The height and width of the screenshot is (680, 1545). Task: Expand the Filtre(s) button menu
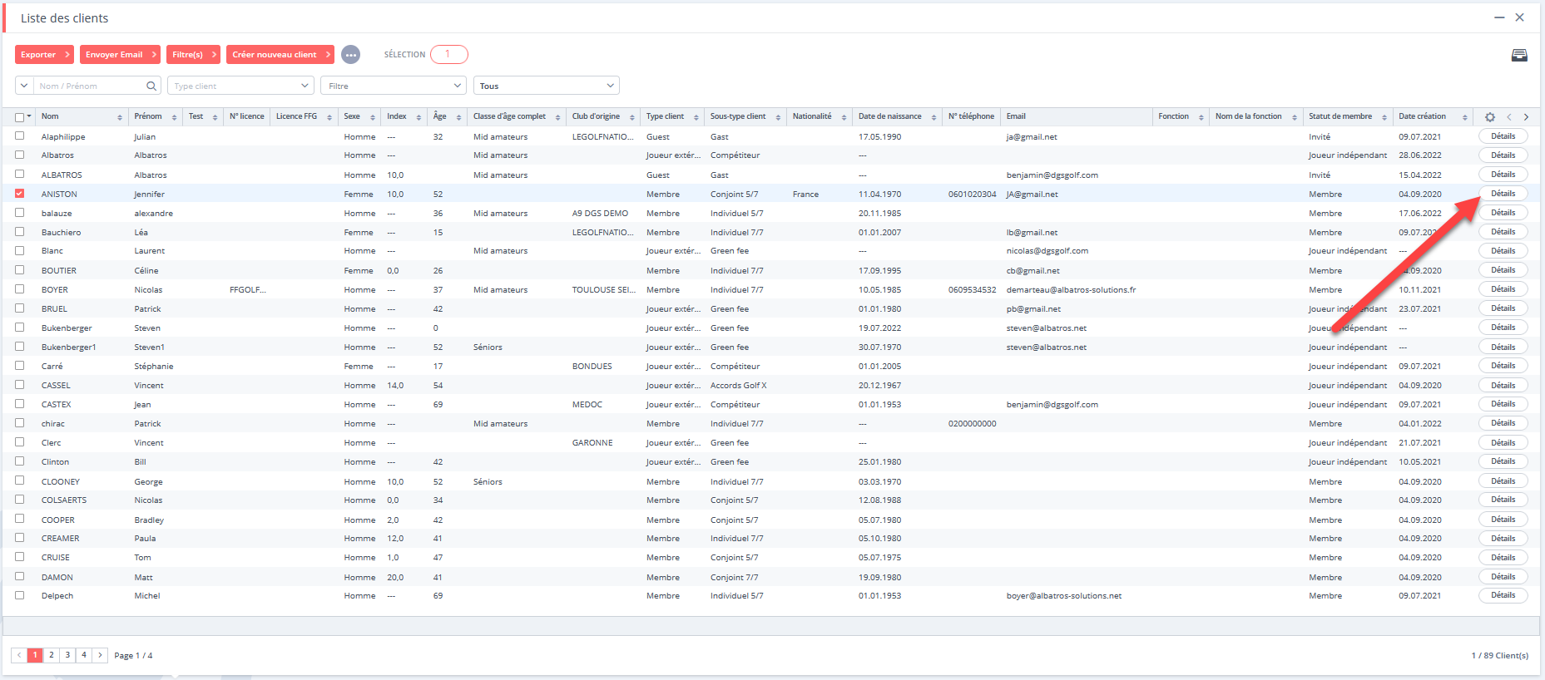pyautogui.click(x=214, y=55)
